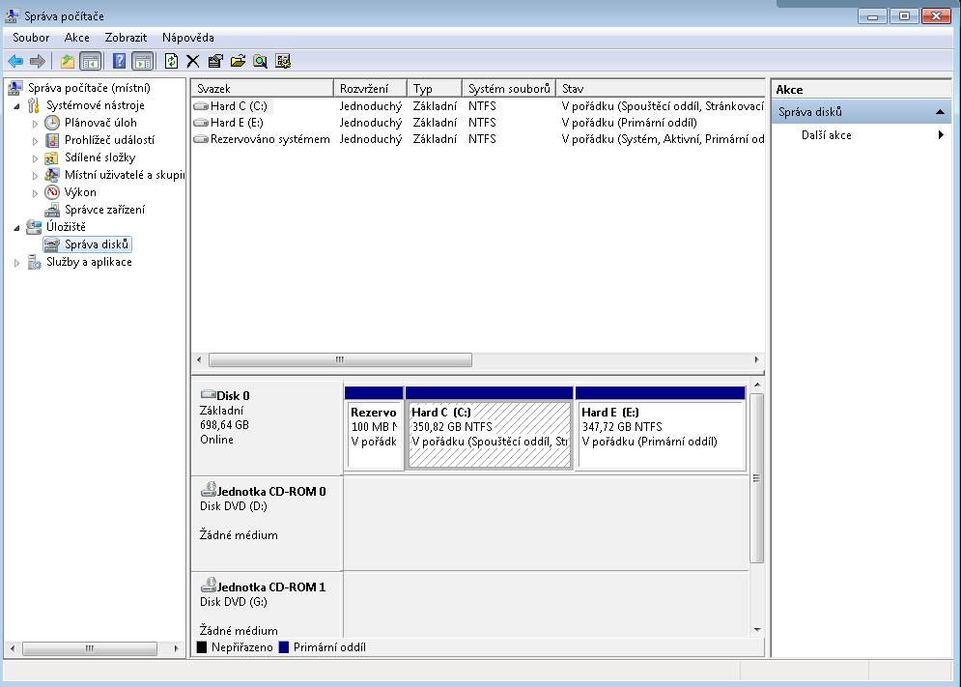Click the Properties toolbar icon
This screenshot has width=961, height=687.
tap(215, 61)
